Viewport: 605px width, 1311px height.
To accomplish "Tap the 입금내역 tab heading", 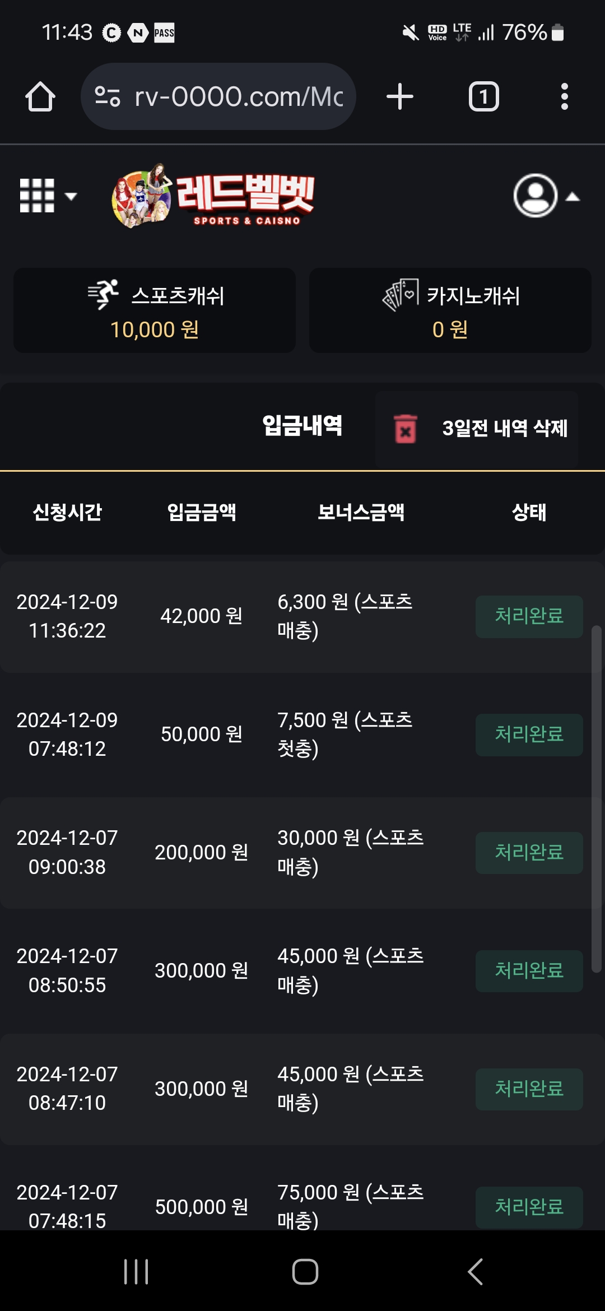I will 302,426.
